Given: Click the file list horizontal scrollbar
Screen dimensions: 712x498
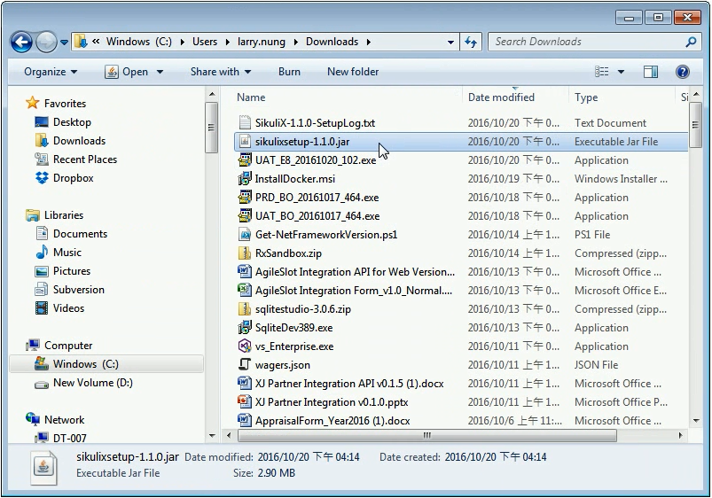Looking at the screenshot, I should (x=426, y=435).
